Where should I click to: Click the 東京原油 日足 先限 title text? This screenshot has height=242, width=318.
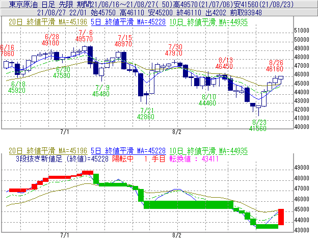[x=41, y=4]
